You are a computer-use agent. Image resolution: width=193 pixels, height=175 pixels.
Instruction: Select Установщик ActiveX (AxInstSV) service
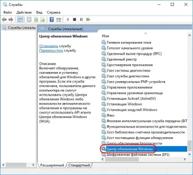tap(131, 99)
